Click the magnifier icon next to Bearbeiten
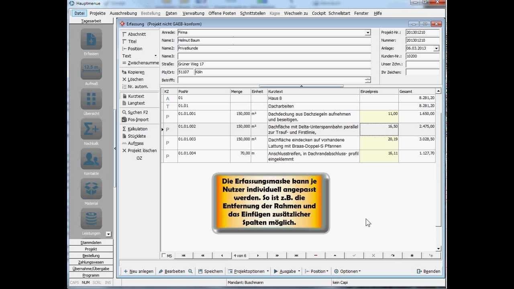Screen dimensions: 514x289 [190, 271]
